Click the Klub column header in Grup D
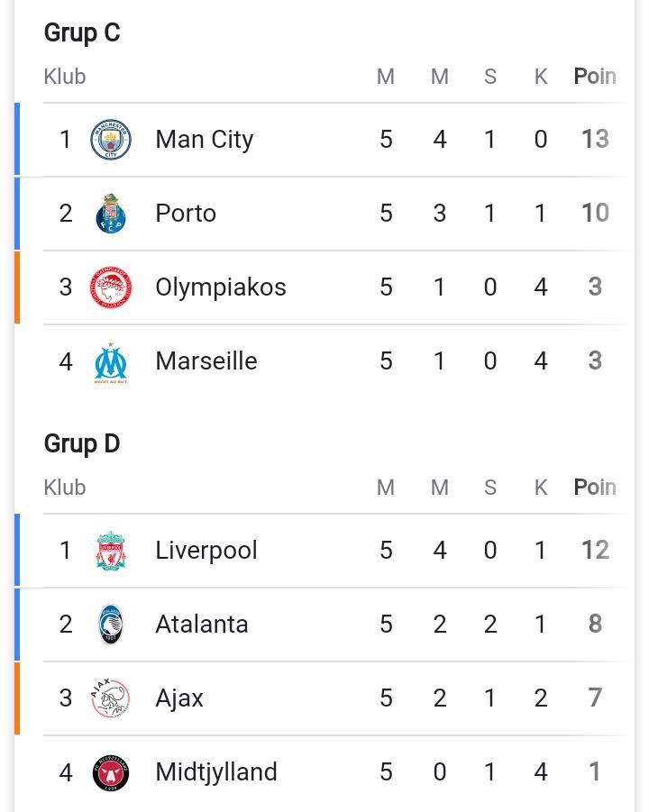Image resolution: width=649 pixels, height=812 pixels. pos(65,488)
